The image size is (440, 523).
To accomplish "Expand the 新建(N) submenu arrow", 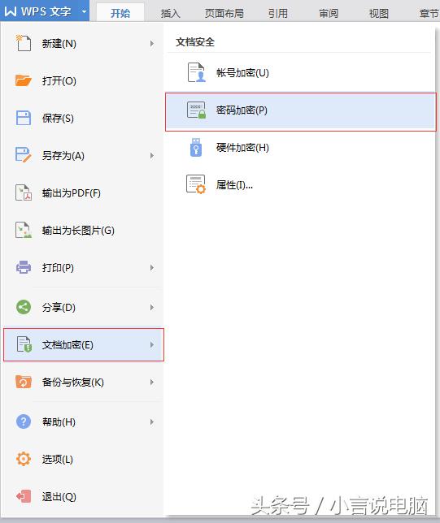I will click(x=152, y=43).
